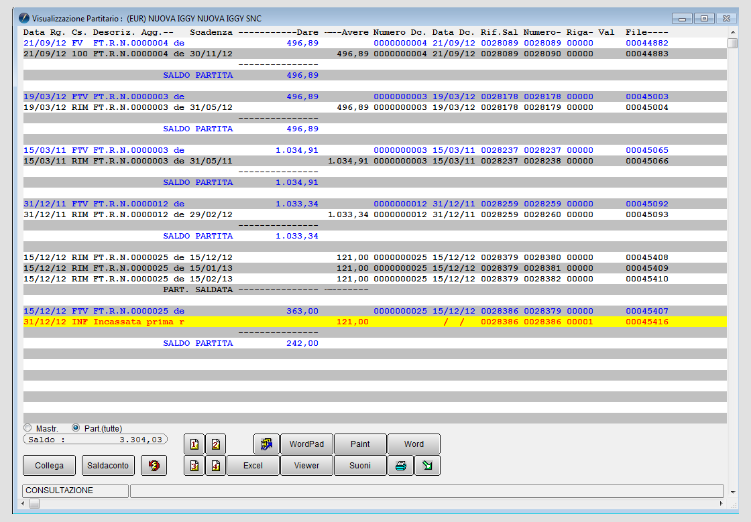
Task: Select row with file number 00044883
Action: click(375, 54)
